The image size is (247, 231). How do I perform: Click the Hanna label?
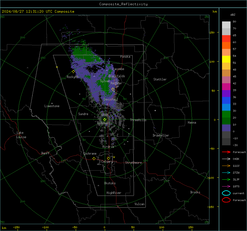(x=192, y=123)
